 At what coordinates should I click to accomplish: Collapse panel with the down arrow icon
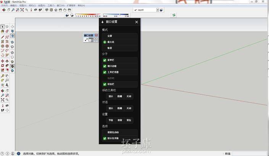coord(102,22)
